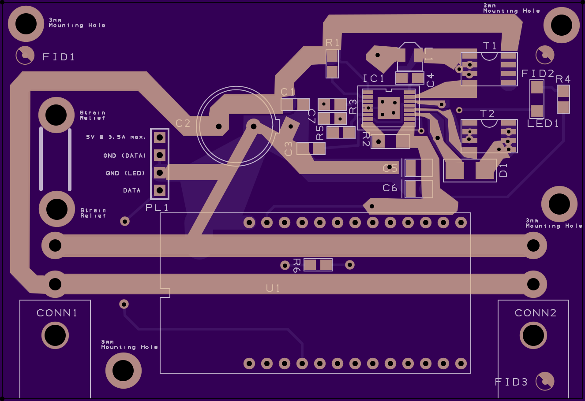Click the D1 diode pads
This screenshot has width=585, height=401.
click(x=470, y=170)
